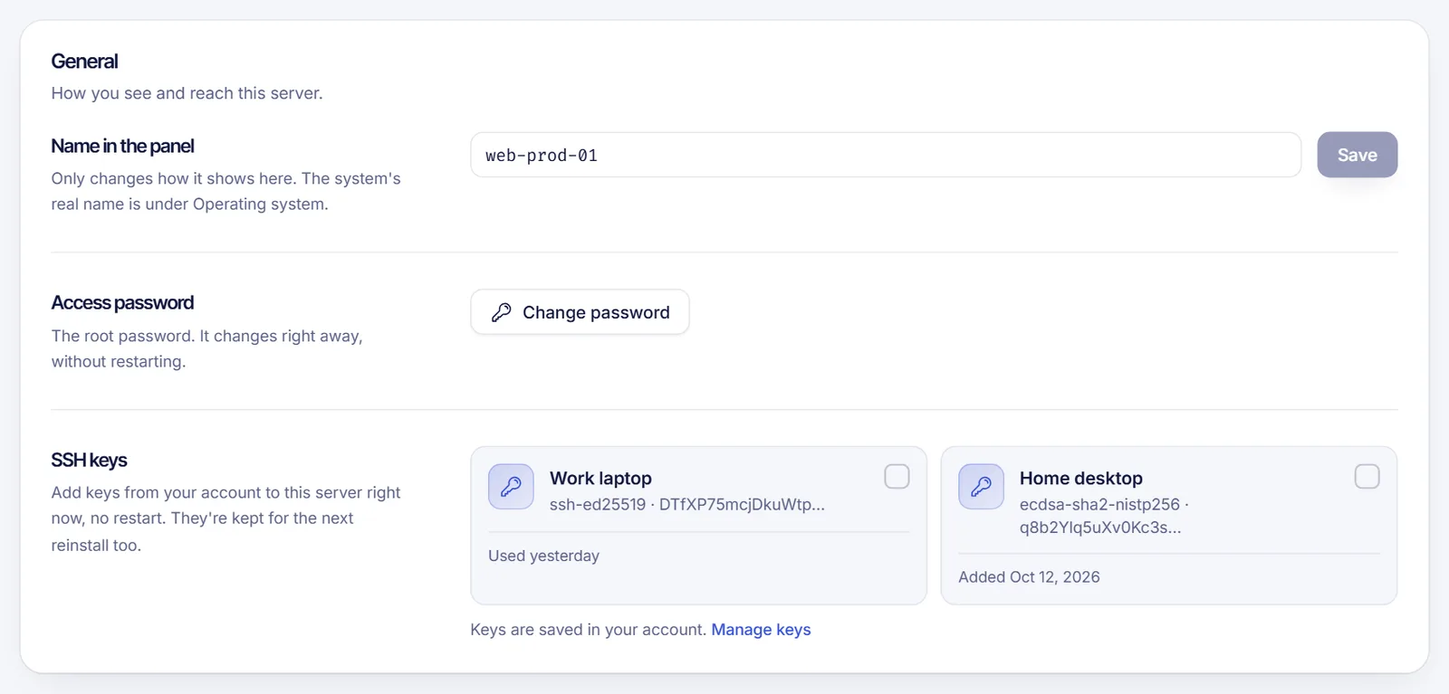Click 'How you see and reach this server.' text
1449x694 pixels.
click(187, 93)
